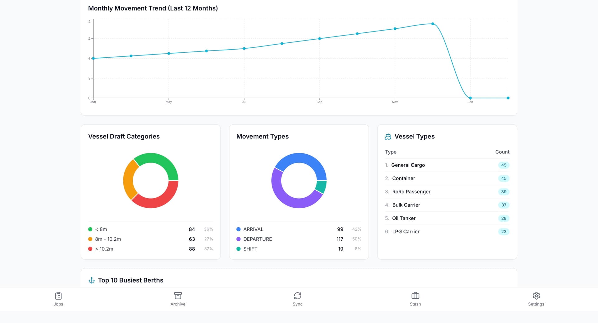Screen dimensions: 598x323
Task: Click the General Cargo count badge
Action: 504,165
